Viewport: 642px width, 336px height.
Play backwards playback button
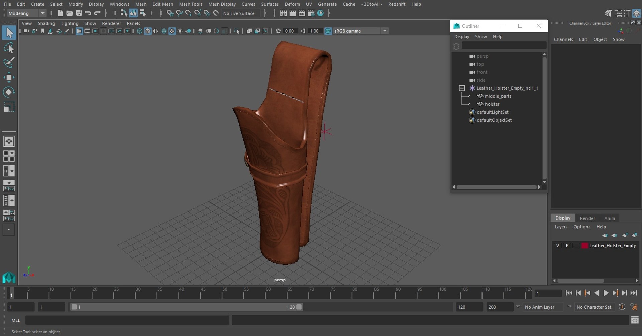(x=597, y=293)
